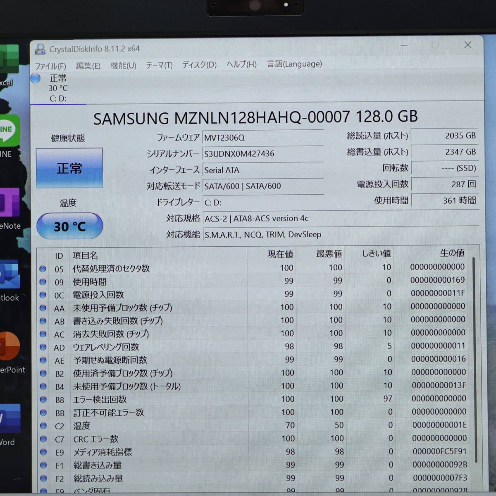Image resolution: width=496 pixels, height=496 pixels.
Task: Click status dot for attribute C7 row
Action: click(43, 439)
